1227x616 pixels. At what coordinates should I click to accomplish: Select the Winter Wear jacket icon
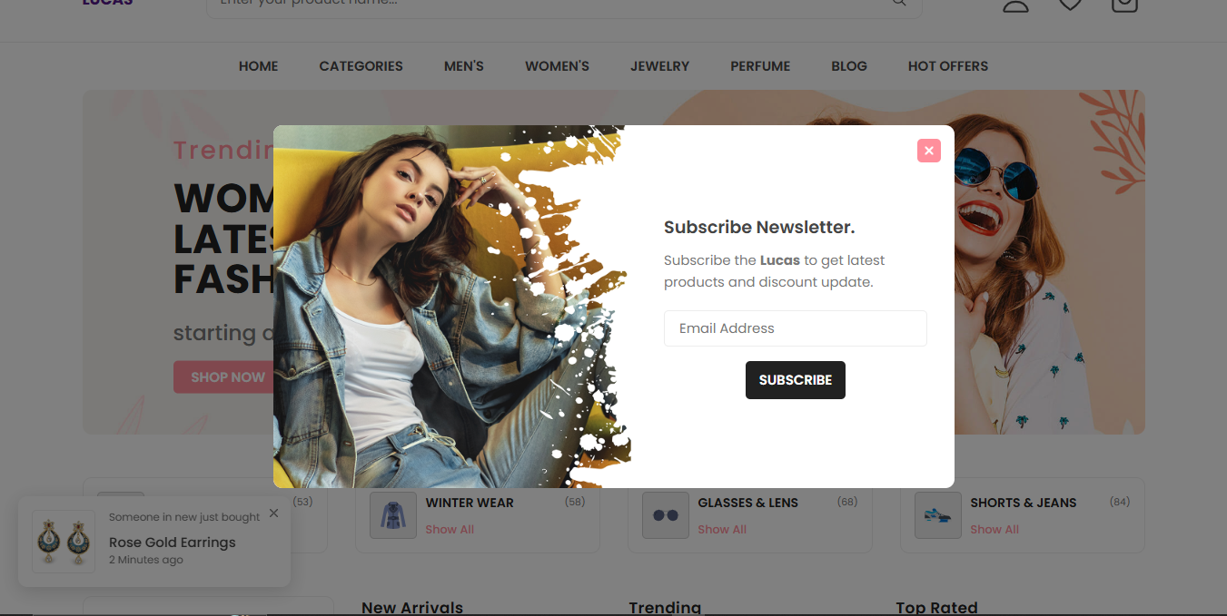pyautogui.click(x=393, y=515)
